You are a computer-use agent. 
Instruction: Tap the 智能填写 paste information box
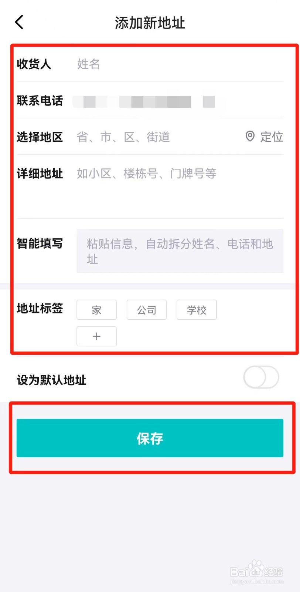pos(180,251)
